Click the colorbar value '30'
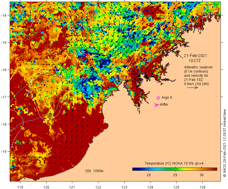Image resolution: width=228 pixels, height=189 pixels. coord(201,175)
